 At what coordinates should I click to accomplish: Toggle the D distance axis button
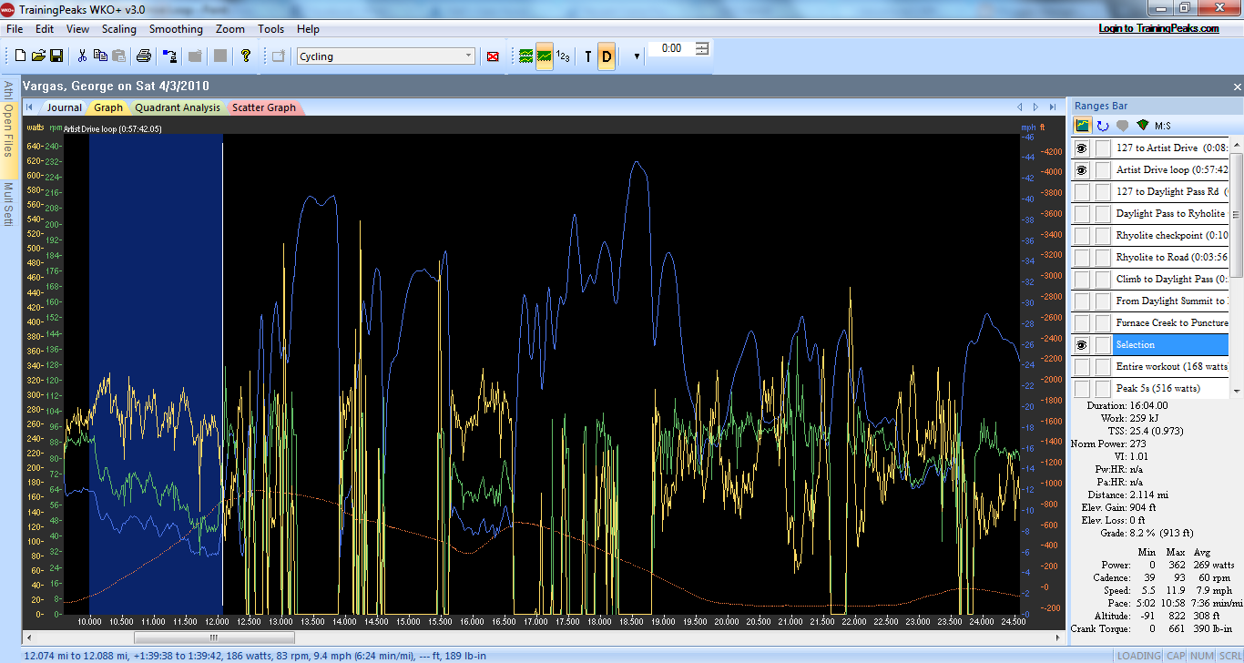[607, 56]
